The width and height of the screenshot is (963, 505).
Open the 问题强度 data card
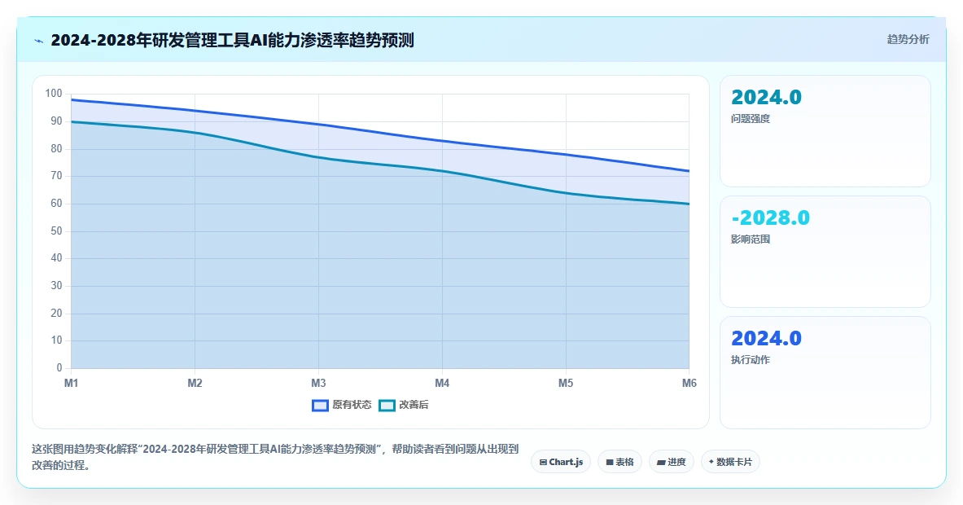(x=825, y=131)
